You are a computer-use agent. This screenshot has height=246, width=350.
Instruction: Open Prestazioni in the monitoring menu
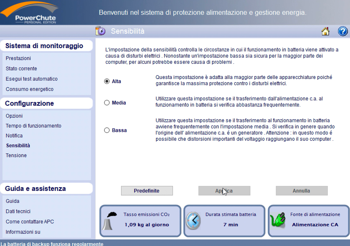[x=18, y=58]
